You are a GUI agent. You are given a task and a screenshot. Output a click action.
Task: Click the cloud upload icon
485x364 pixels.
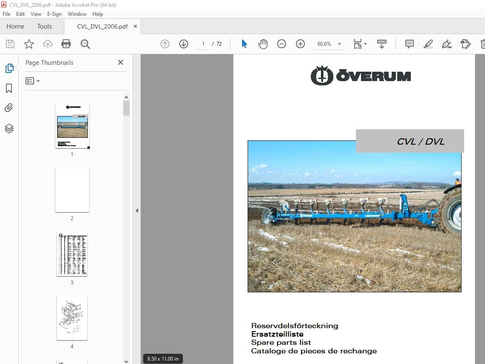(47, 44)
